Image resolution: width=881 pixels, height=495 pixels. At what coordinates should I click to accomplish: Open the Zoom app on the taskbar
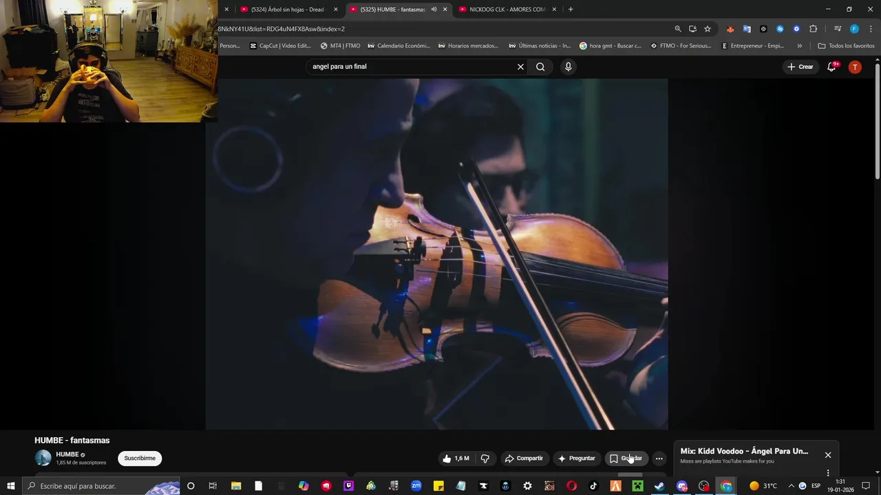click(x=416, y=486)
